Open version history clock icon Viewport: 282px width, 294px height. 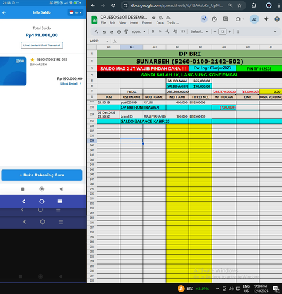(x=215, y=19)
